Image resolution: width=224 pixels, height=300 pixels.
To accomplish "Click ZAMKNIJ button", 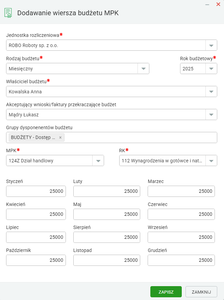I will (201, 292).
